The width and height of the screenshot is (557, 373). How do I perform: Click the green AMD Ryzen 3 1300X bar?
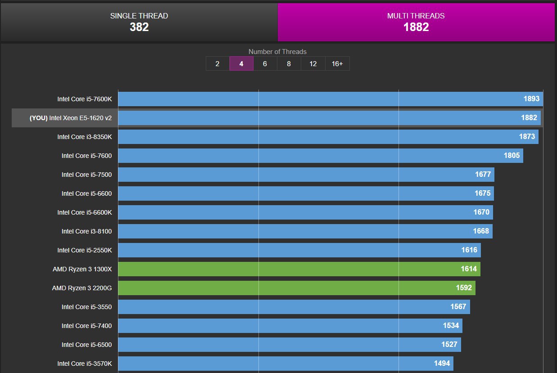click(x=299, y=269)
